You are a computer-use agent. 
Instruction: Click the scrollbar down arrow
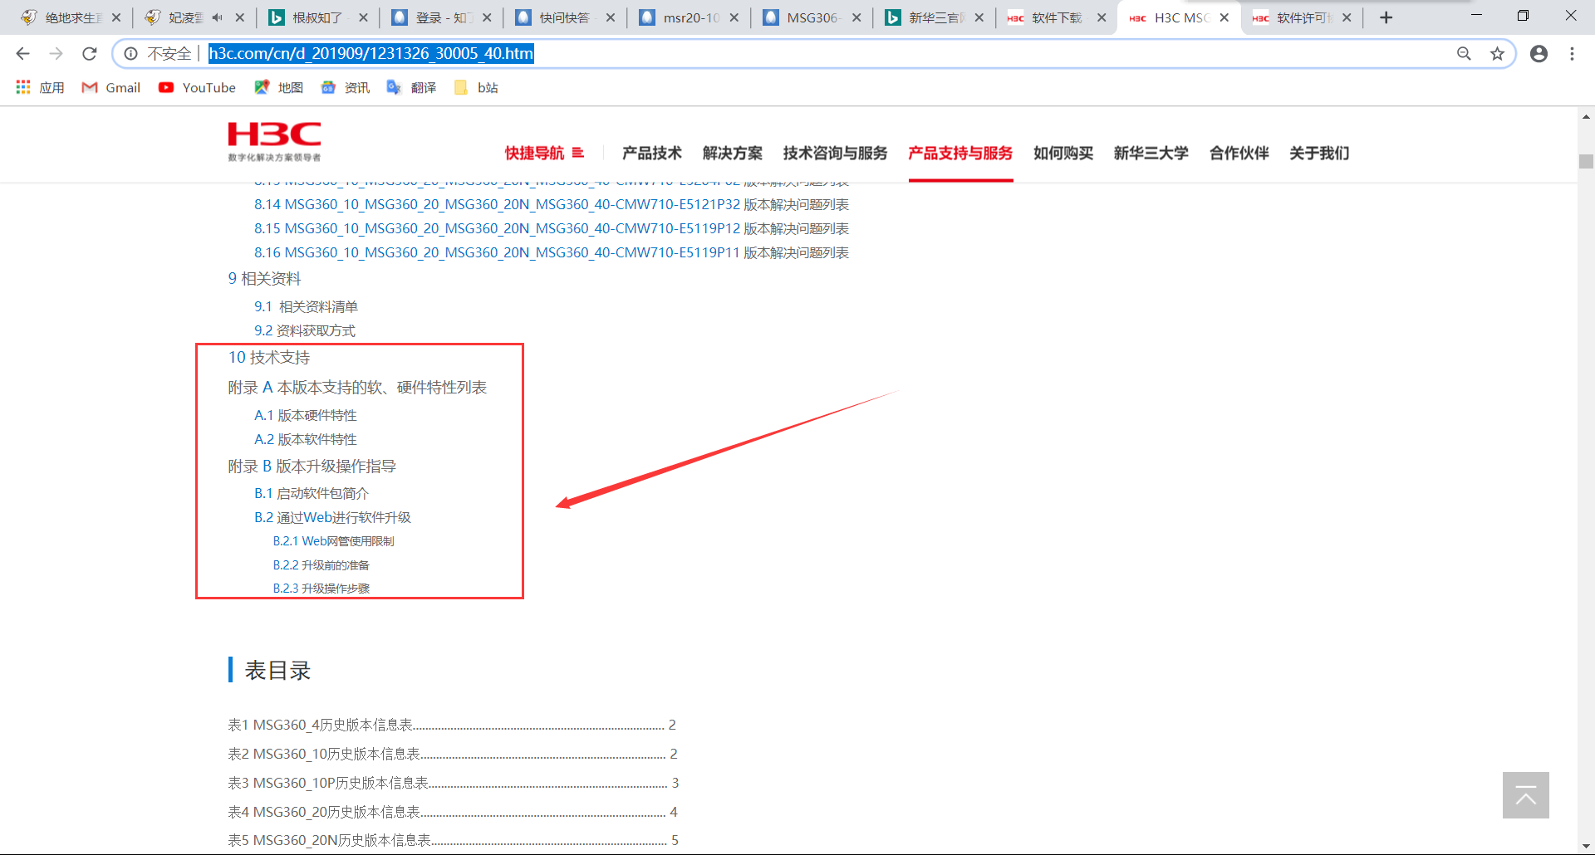tap(1586, 846)
